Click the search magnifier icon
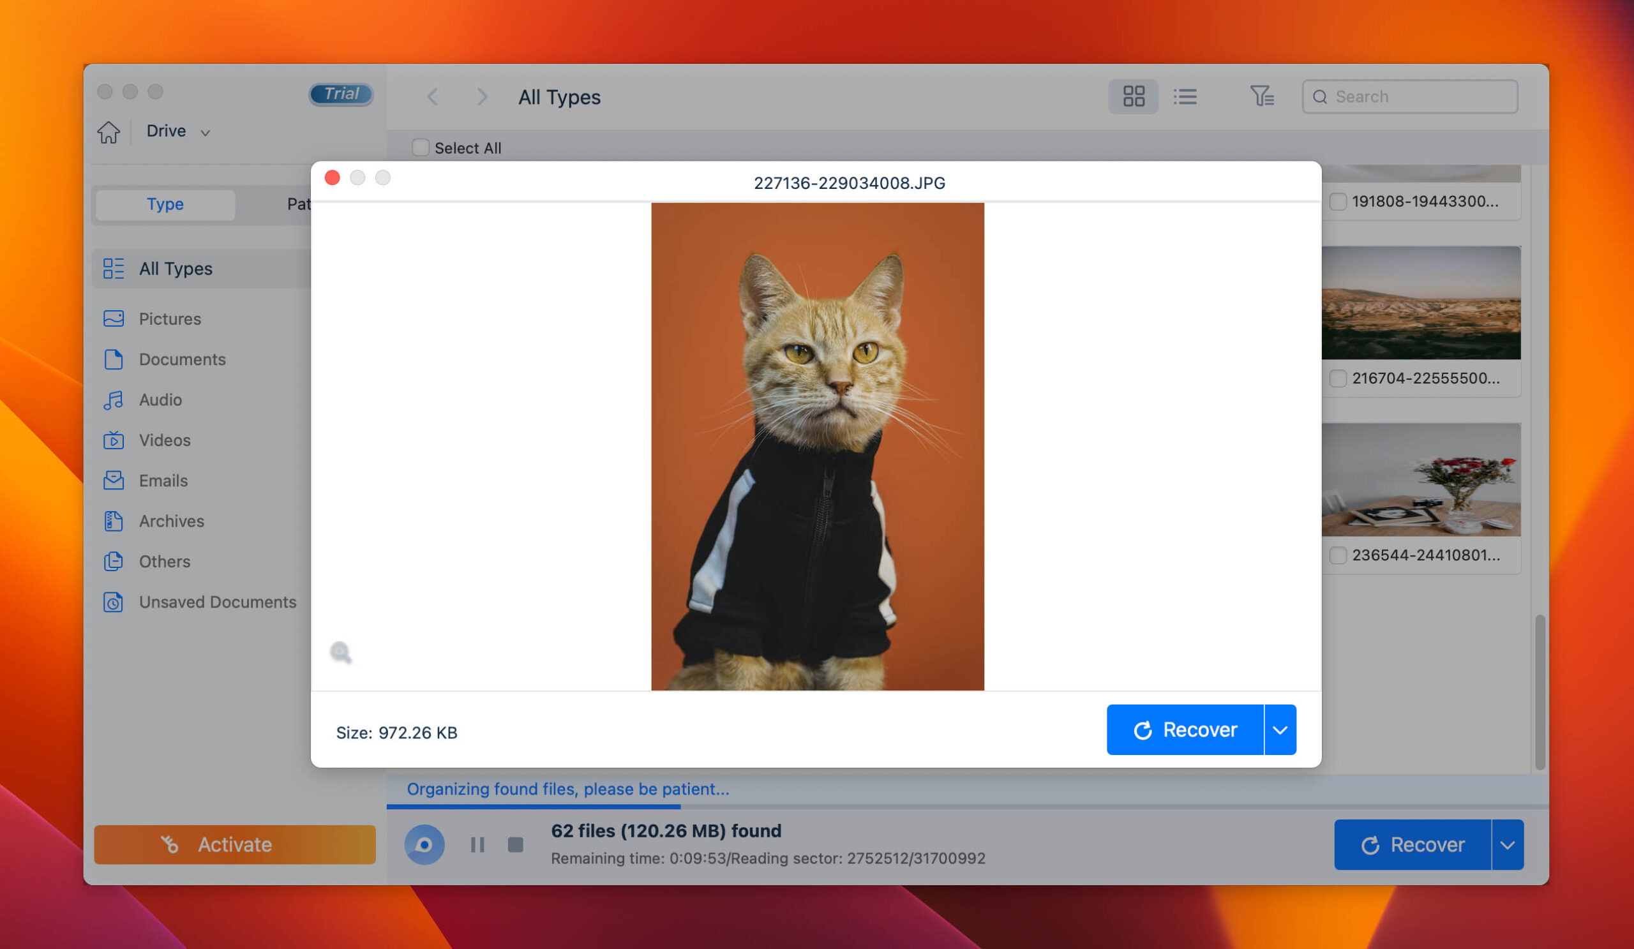Screen dimensions: 1634x949 1319,97
